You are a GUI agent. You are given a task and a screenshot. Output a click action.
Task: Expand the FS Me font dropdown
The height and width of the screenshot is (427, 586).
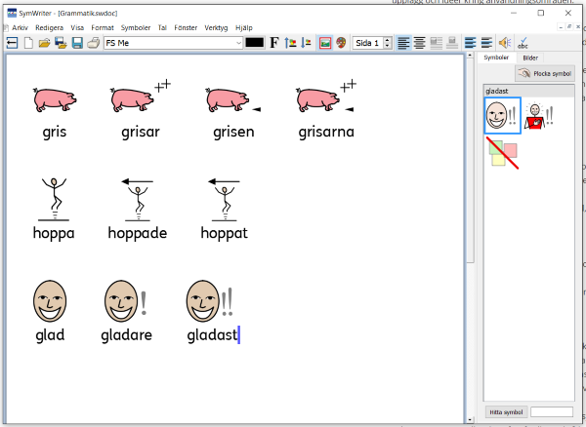[x=238, y=43]
